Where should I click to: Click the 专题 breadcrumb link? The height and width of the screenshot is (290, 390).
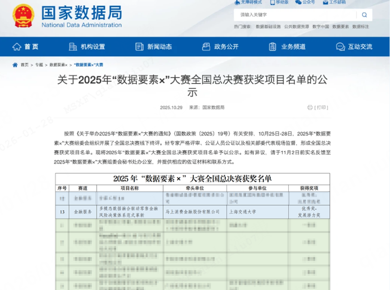click(39, 65)
